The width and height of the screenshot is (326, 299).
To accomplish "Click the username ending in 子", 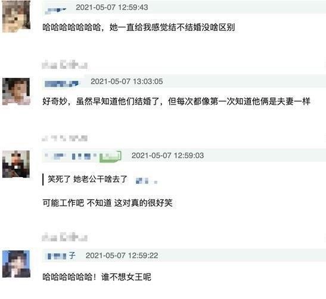I will click(x=61, y=256).
